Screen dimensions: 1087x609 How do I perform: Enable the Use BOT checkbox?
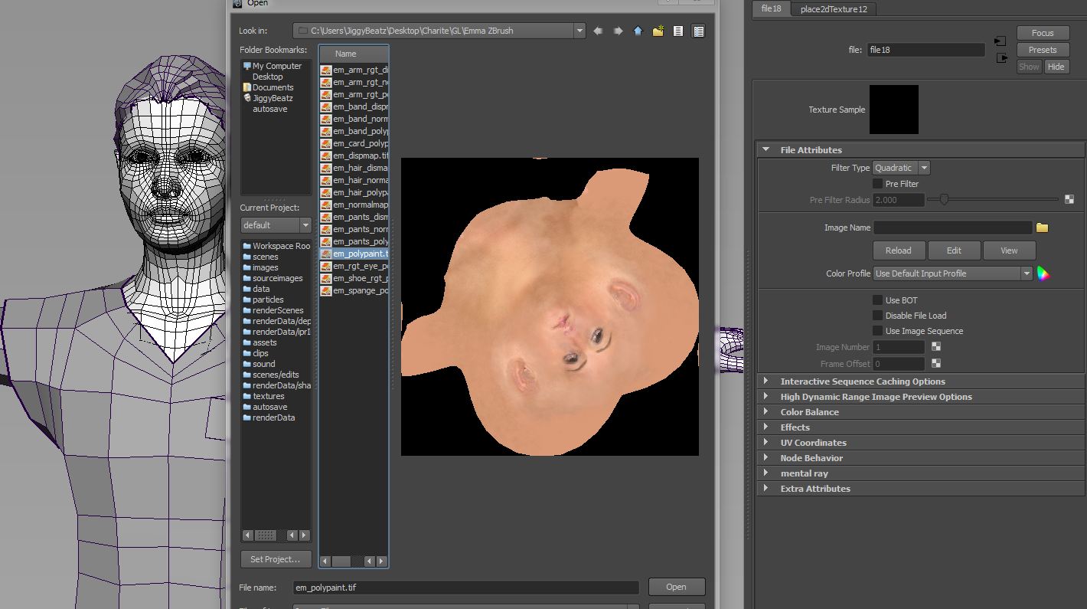pyautogui.click(x=878, y=300)
